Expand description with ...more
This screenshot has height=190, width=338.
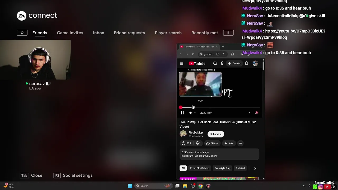click(213, 156)
